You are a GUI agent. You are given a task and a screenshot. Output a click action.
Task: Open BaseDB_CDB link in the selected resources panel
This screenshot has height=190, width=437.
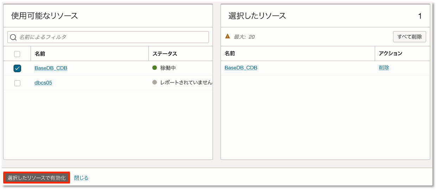pos(241,68)
